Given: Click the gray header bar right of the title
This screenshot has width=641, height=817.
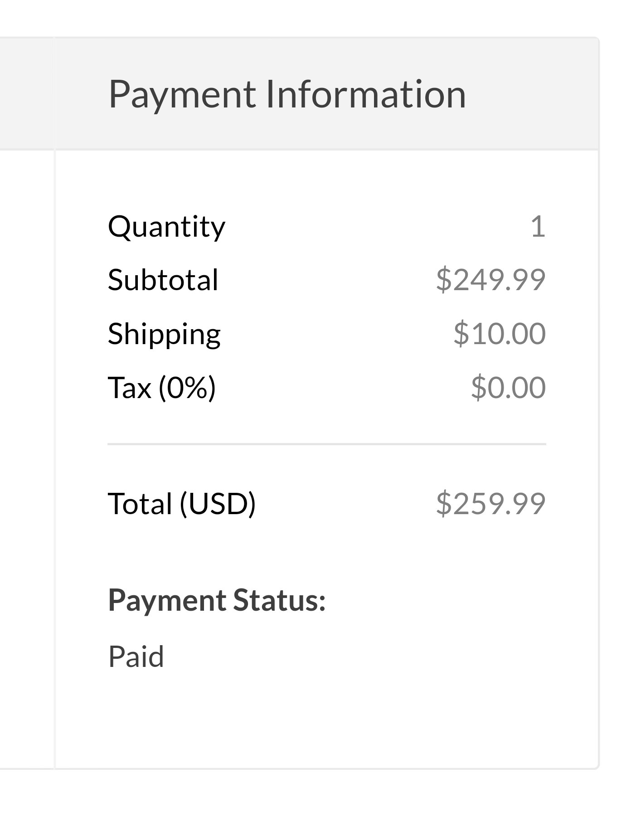Looking at the screenshot, I should point(533,94).
